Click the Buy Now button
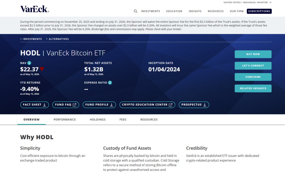The width and height of the screenshot is (285, 173). 253,54
